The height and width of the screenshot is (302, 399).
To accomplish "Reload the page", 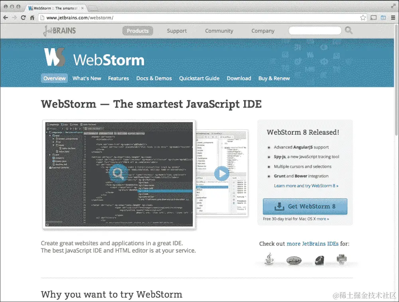I will click(x=23, y=18).
